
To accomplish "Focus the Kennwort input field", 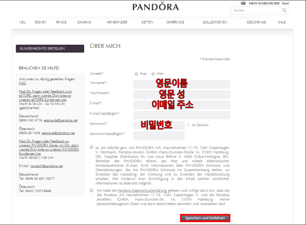I will (159, 125).
